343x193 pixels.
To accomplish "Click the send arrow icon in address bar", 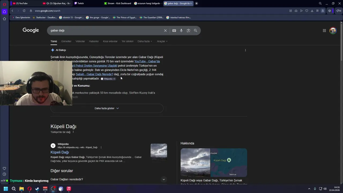I will click(x=301, y=11).
